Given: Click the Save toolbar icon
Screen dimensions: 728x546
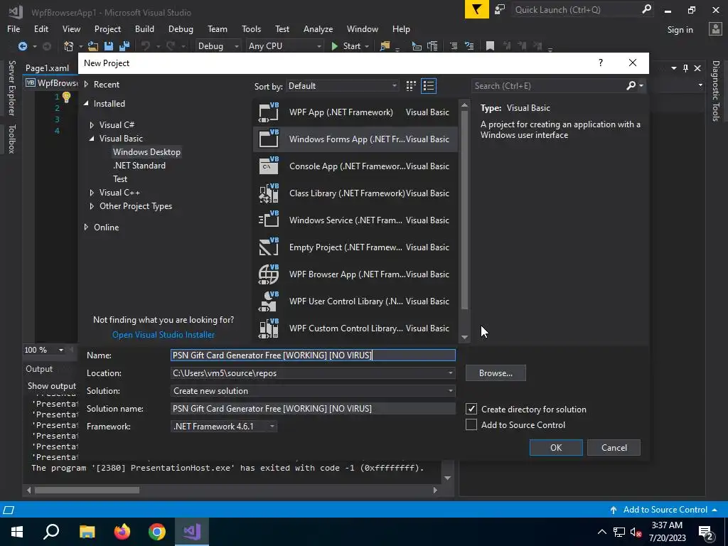Looking at the screenshot, I should tap(109, 46).
